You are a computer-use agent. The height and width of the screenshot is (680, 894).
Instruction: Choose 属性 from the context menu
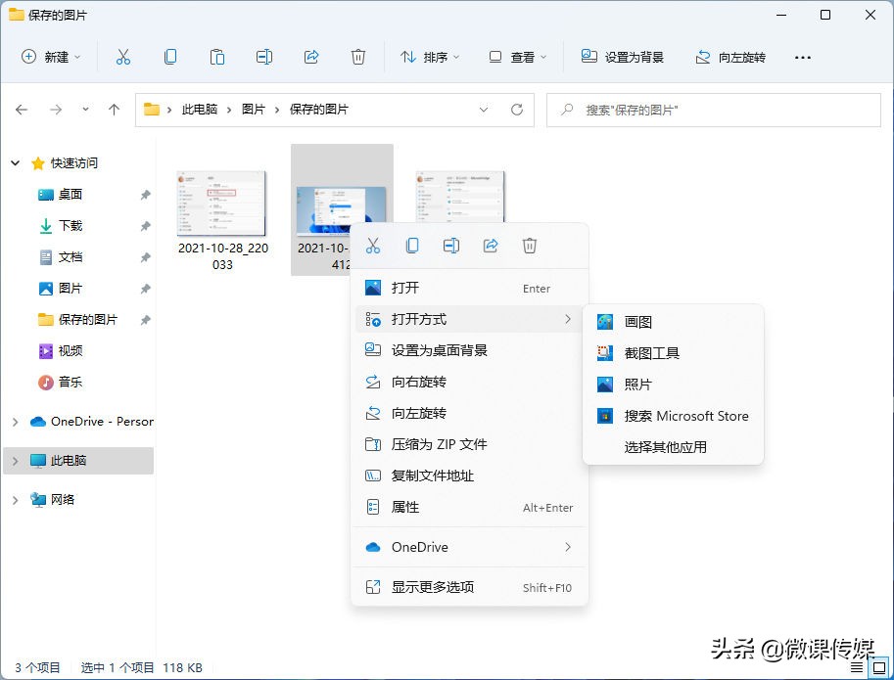tap(469, 508)
